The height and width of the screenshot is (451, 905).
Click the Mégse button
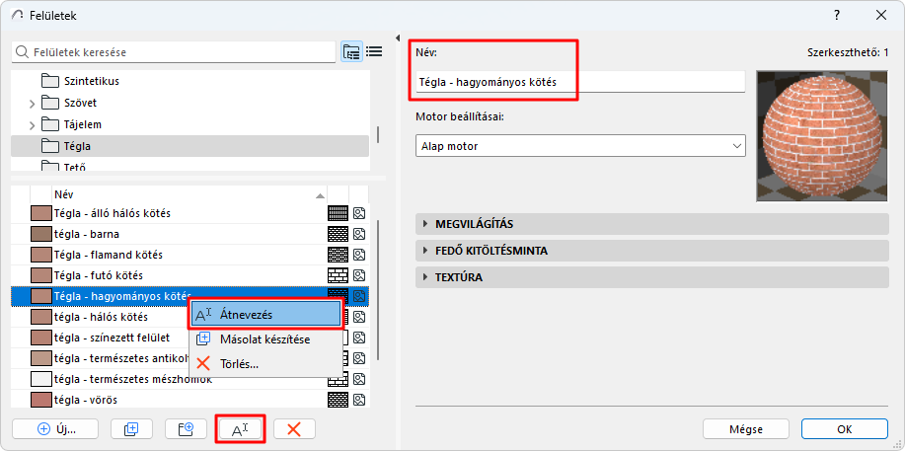[x=746, y=428]
